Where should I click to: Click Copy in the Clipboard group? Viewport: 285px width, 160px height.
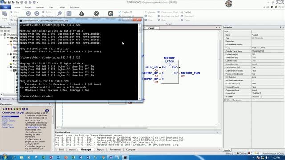click(x=15, y=12)
